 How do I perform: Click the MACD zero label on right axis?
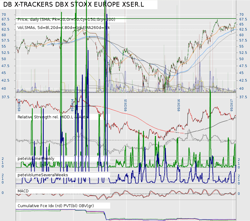pos(239,194)
